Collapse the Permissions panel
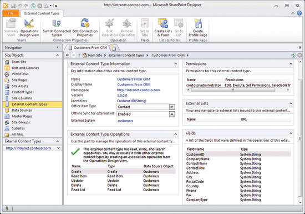This screenshot has width=305, height=214. [291, 64]
